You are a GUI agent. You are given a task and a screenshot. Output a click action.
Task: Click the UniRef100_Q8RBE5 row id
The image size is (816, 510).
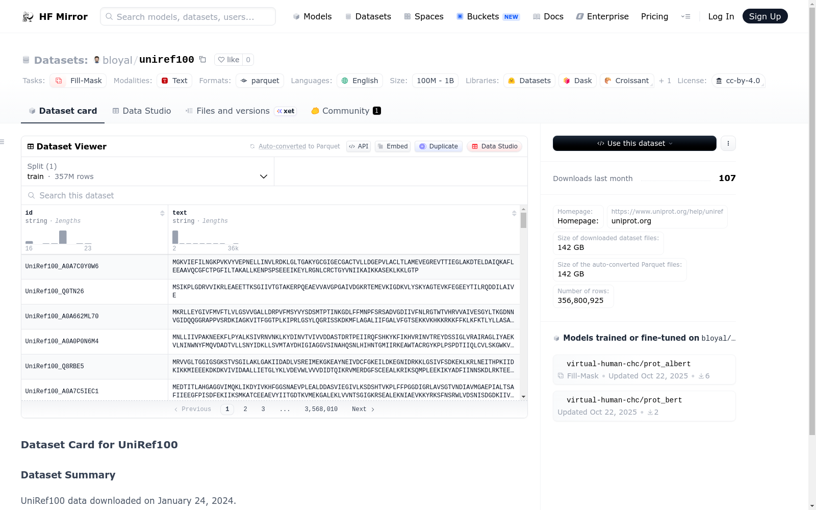click(x=55, y=366)
